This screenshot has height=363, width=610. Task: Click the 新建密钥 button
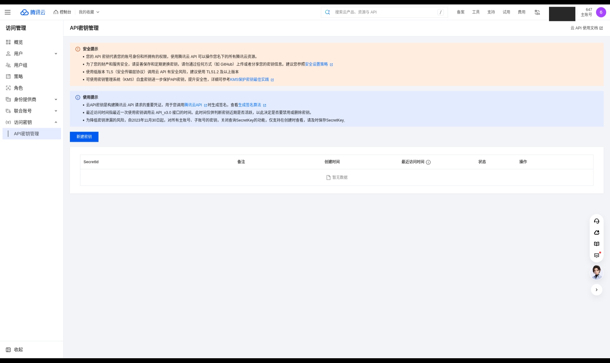tap(84, 137)
